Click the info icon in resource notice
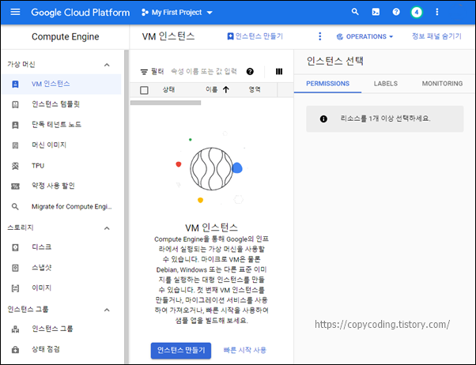476x365 pixels. click(x=323, y=119)
